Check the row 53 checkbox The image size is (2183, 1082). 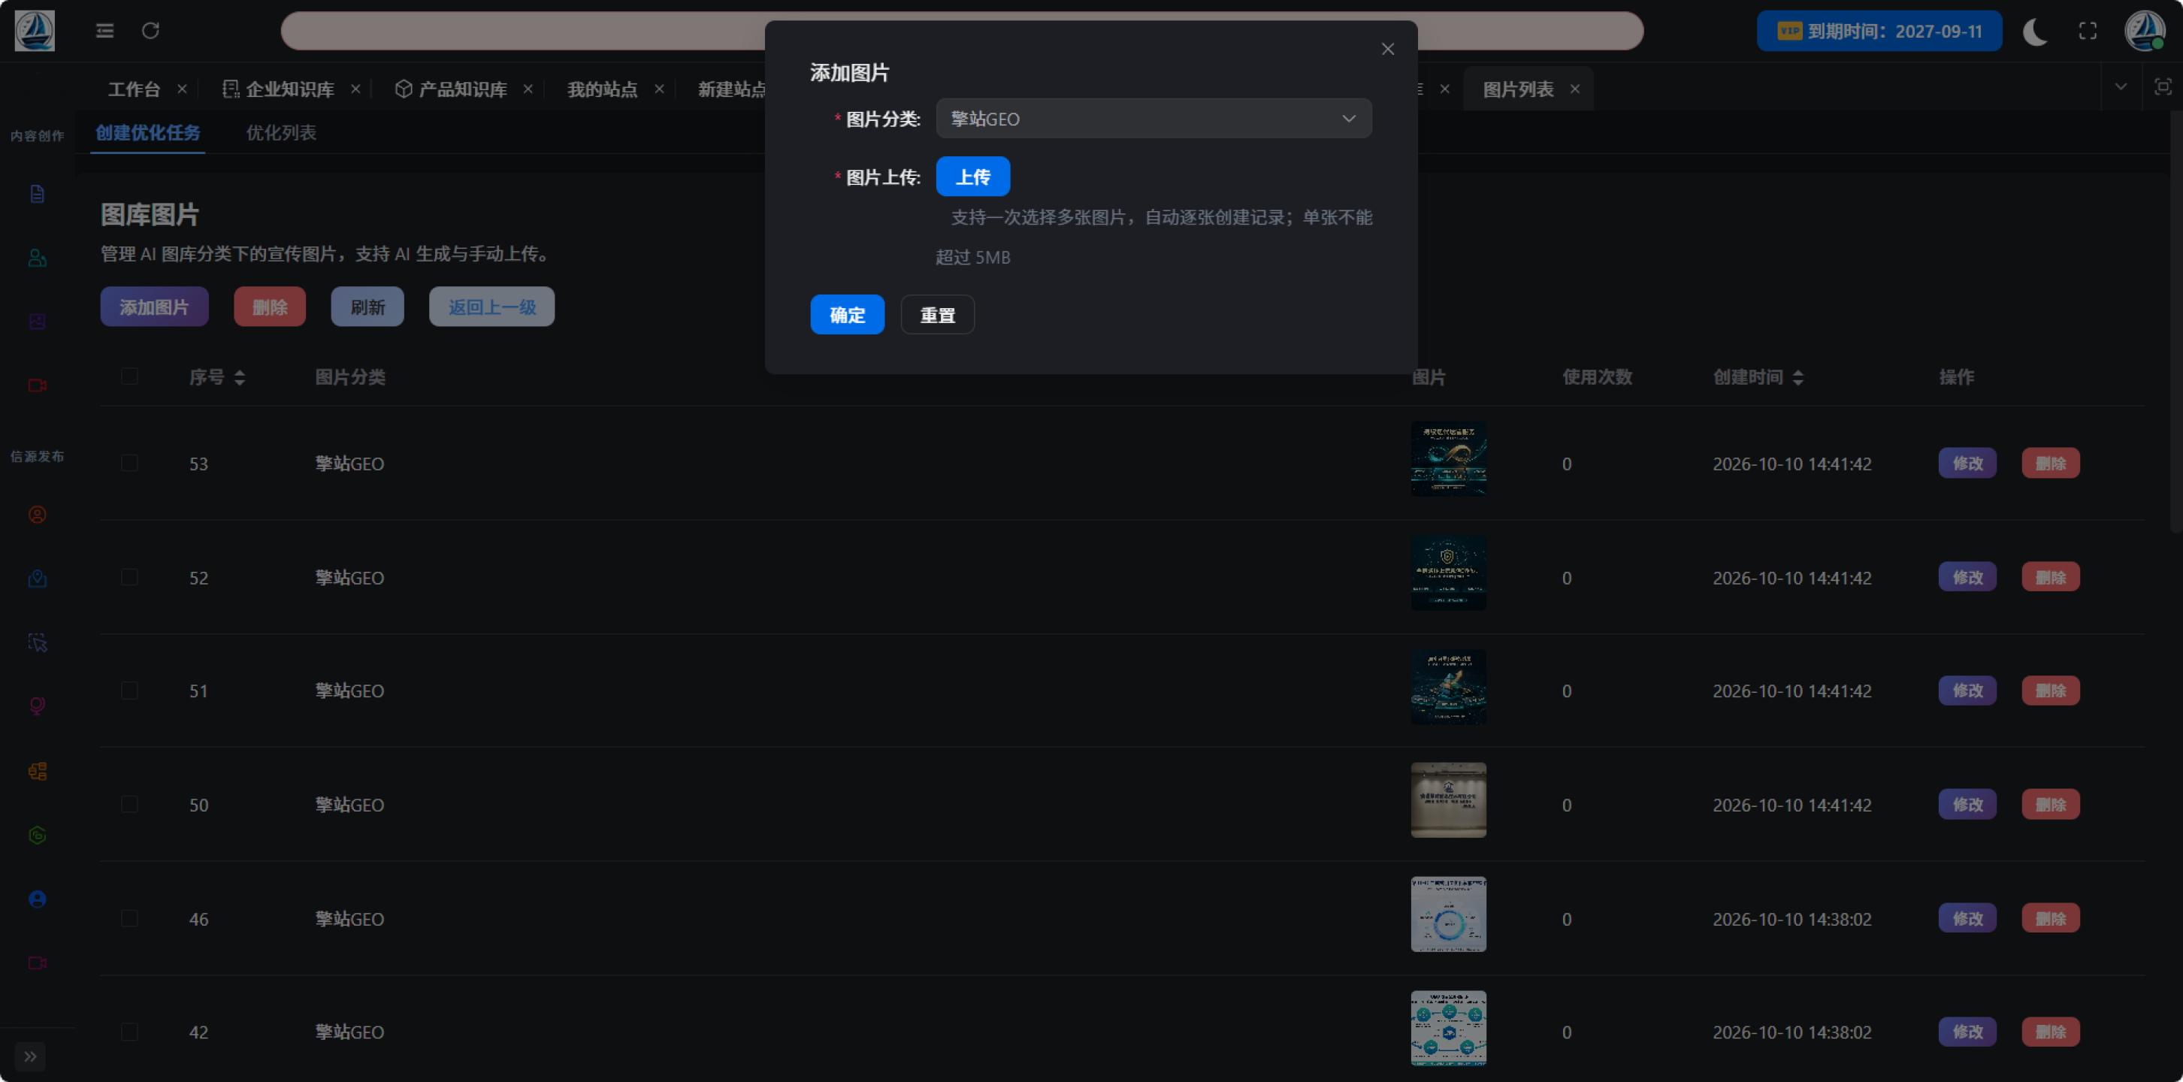[130, 464]
